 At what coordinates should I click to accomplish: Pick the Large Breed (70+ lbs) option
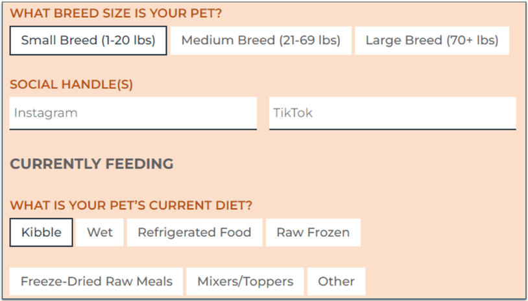[x=432, y=40]
